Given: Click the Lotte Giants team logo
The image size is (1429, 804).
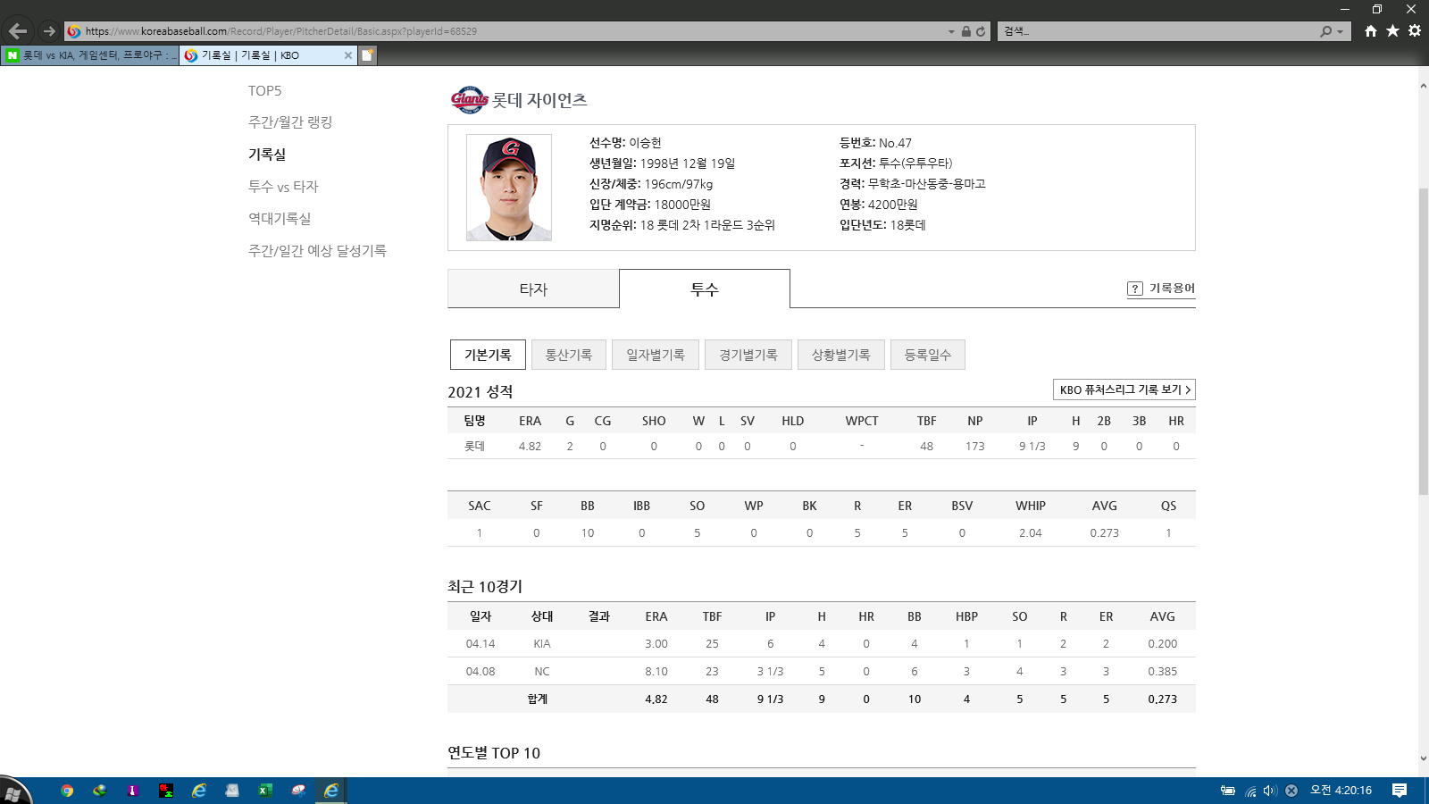Looking at the screenshot, I should tap(469, 100).
